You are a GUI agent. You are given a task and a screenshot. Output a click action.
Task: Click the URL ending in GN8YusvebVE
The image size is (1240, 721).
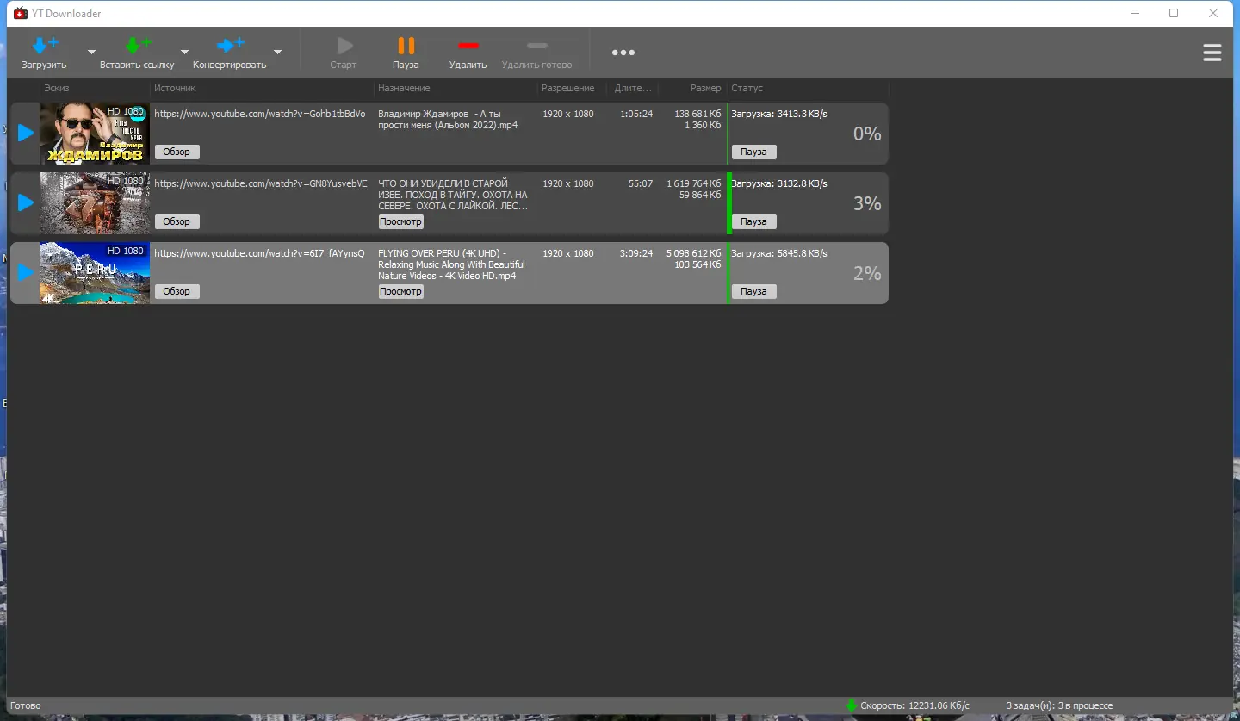point(261,183)
